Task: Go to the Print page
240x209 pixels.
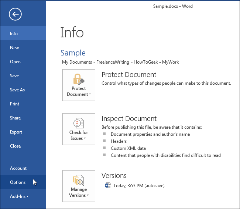Action: (x=23, y=104)
